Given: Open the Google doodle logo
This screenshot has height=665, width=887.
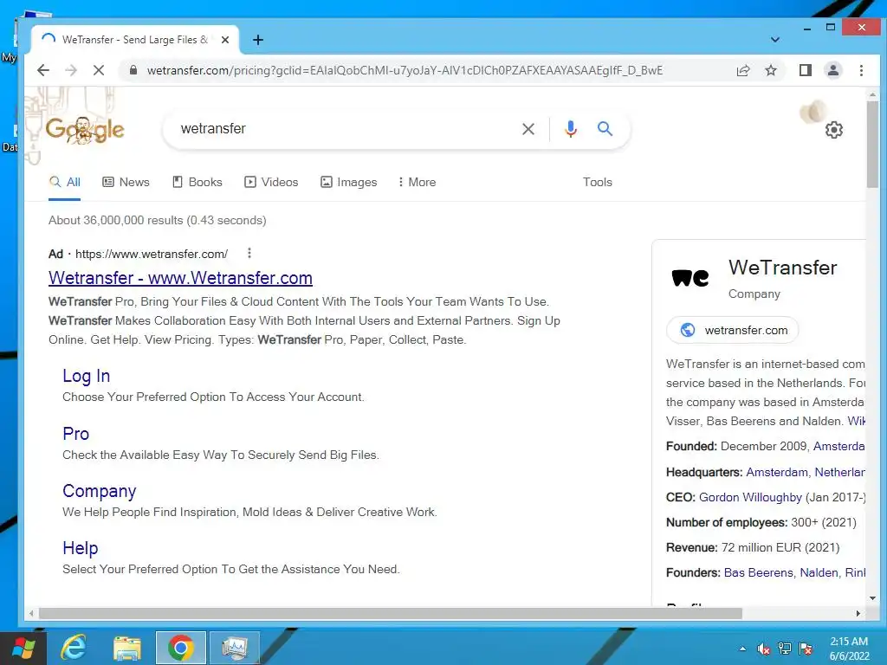Looking at the screenshot, I should [x=85, y=130].
